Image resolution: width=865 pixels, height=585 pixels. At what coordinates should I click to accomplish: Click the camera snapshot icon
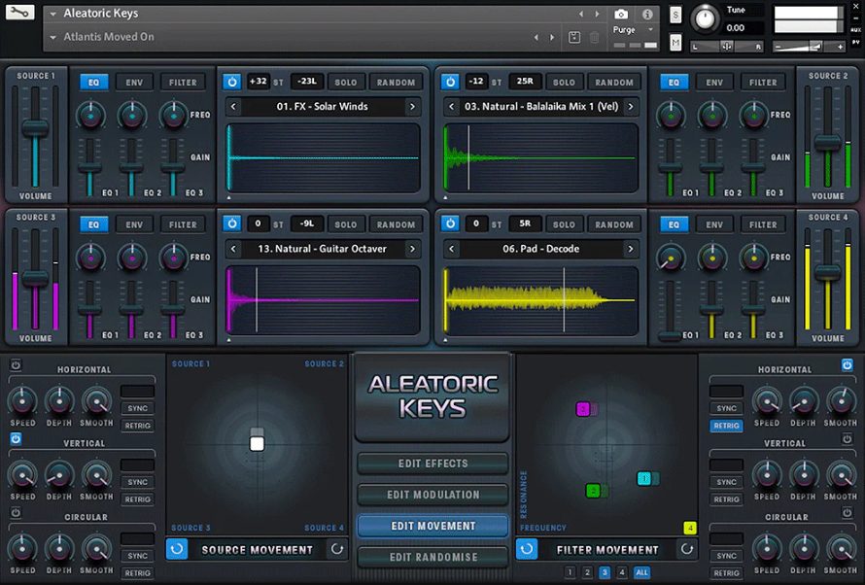coord(621,15)
